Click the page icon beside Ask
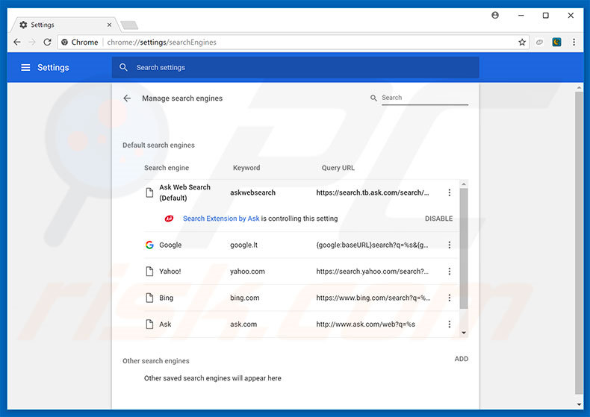 [149, 324]
